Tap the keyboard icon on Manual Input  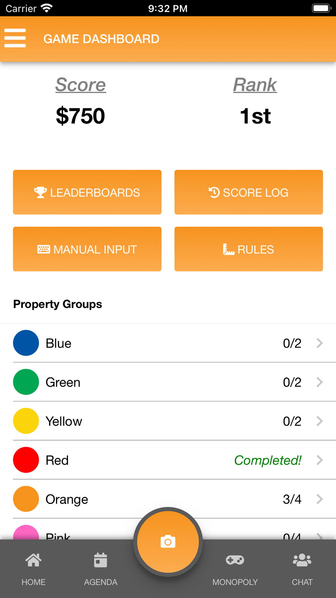tap(44, 249)
